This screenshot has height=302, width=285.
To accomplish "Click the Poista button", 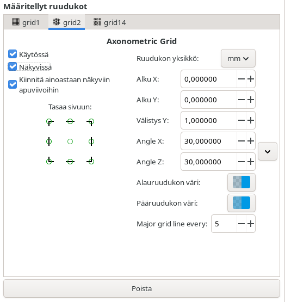I will (142, 288).
